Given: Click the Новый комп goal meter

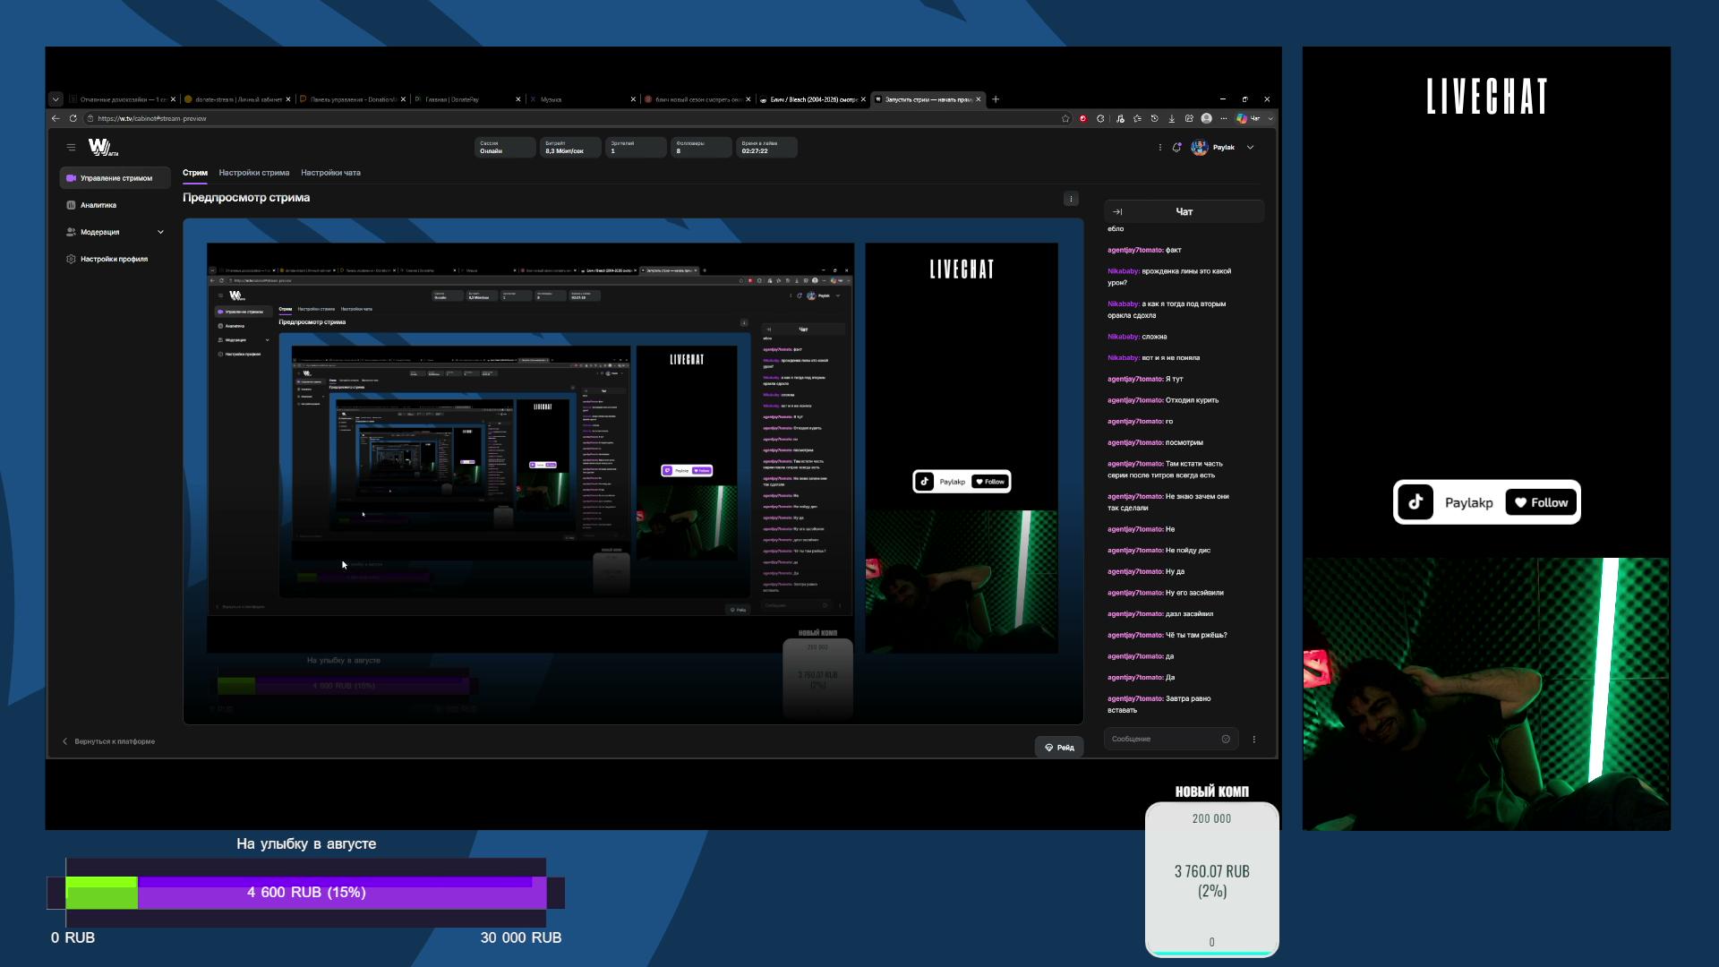Looking at the screenshot, I should (x=1211, y=879).
